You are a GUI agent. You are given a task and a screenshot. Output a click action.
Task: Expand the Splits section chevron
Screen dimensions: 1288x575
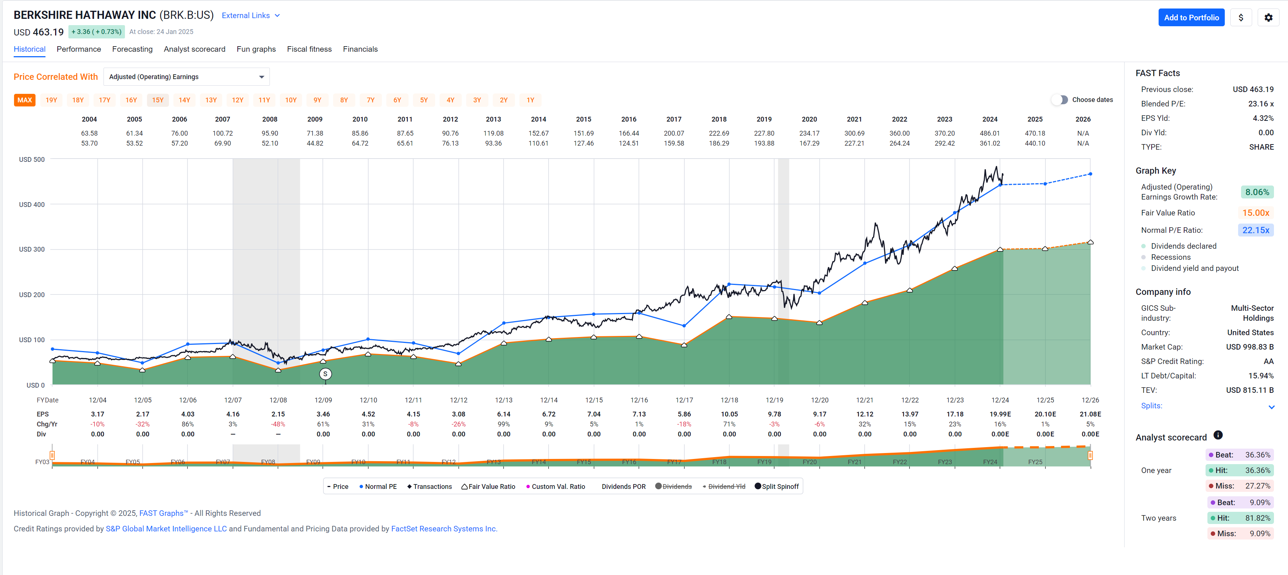coord(1271,406)
